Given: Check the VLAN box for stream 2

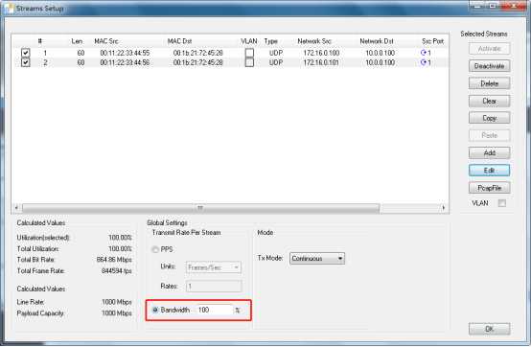Looking at the screenshot, I should (x=249, y=62).
